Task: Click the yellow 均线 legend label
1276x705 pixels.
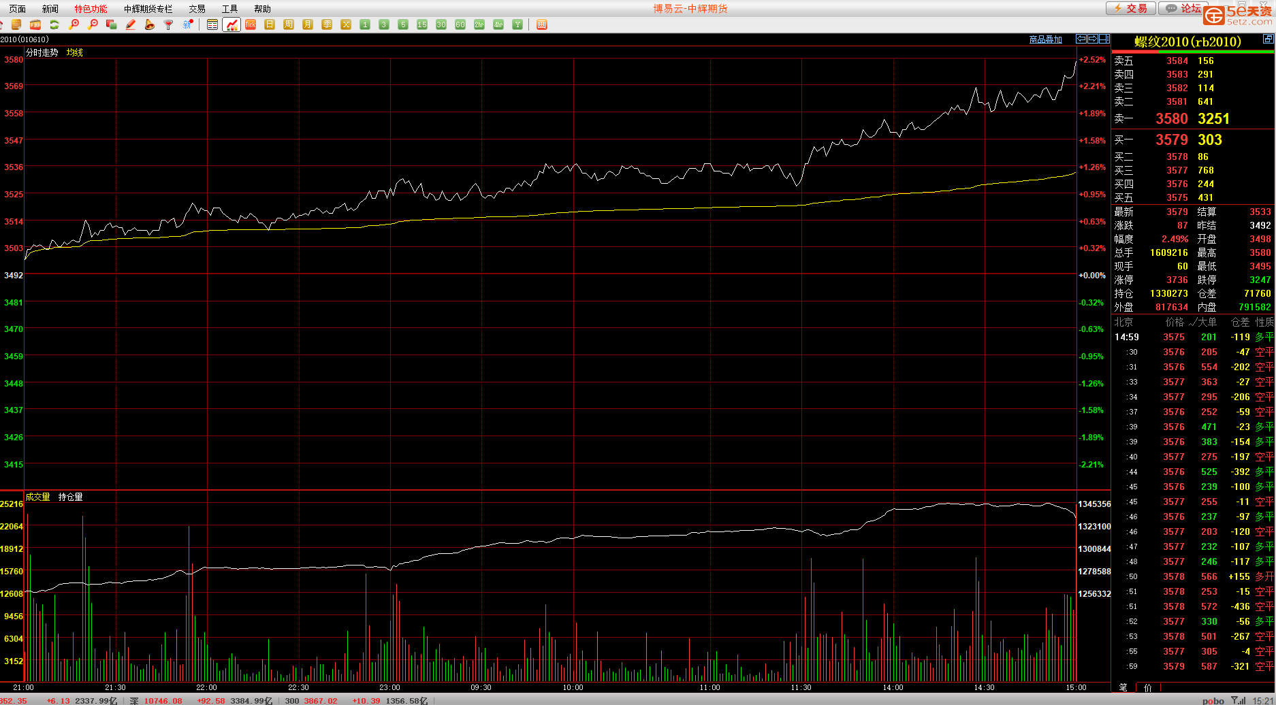Action: point(75,52)
